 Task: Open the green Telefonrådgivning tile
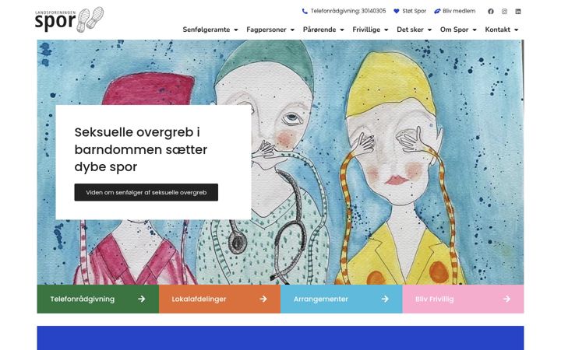click(98, 299)
